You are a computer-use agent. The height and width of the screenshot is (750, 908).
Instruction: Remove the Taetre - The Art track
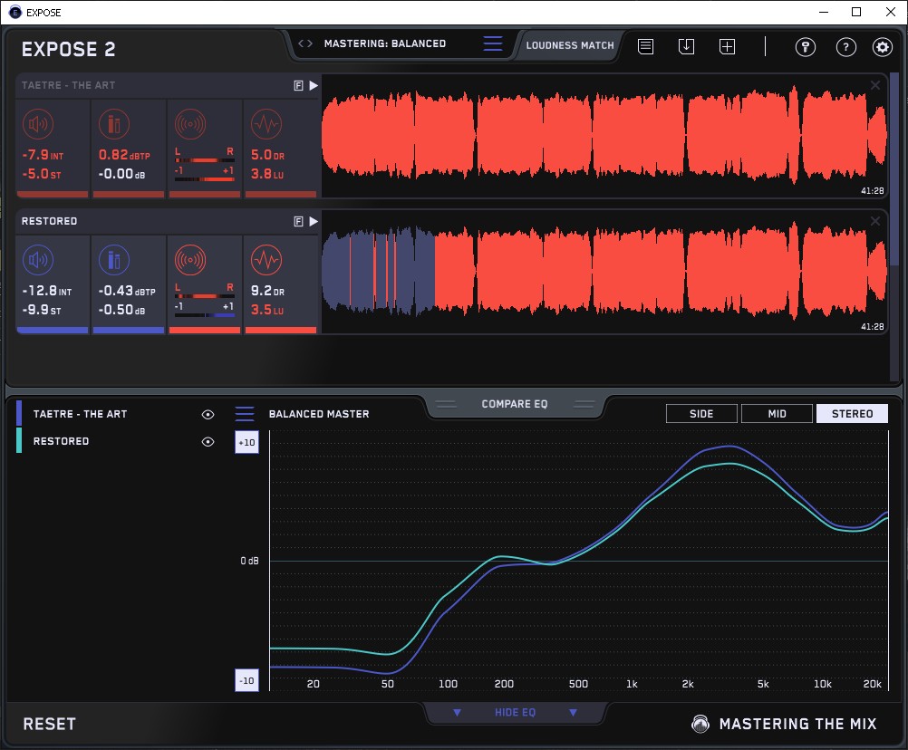click(875, 85)
